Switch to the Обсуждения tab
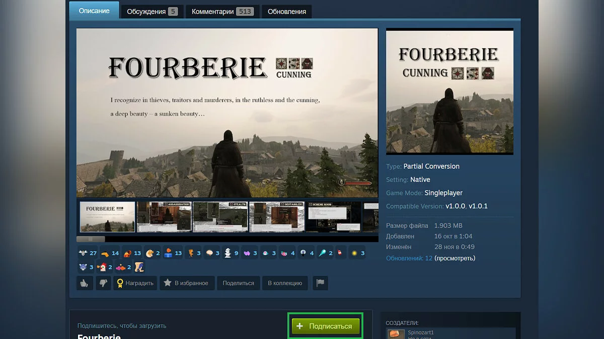Image resolution: width=604 pixels, height=339 pixels. pos(152,12)
